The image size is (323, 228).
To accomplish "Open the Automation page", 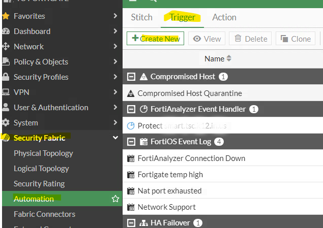I will 62,199.
